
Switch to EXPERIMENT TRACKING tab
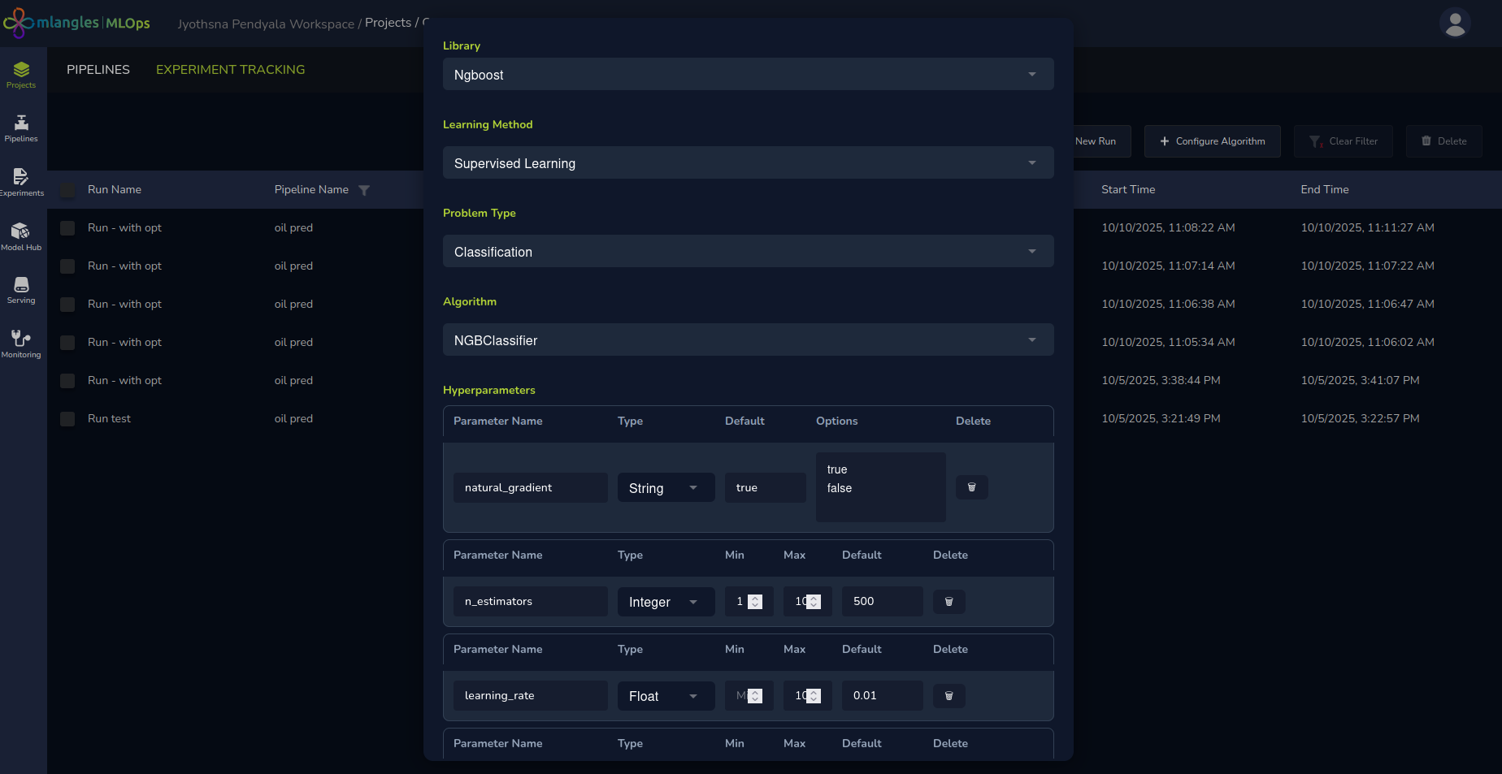(x=230, y=70)
